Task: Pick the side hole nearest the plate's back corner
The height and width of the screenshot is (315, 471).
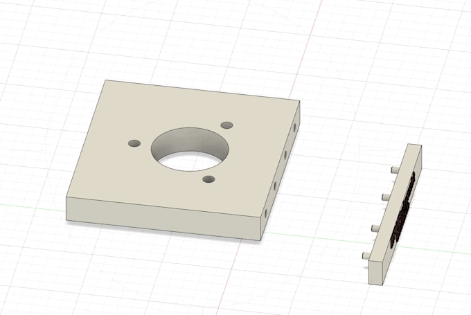Action: pyautogui.click(x=294, y=127)
